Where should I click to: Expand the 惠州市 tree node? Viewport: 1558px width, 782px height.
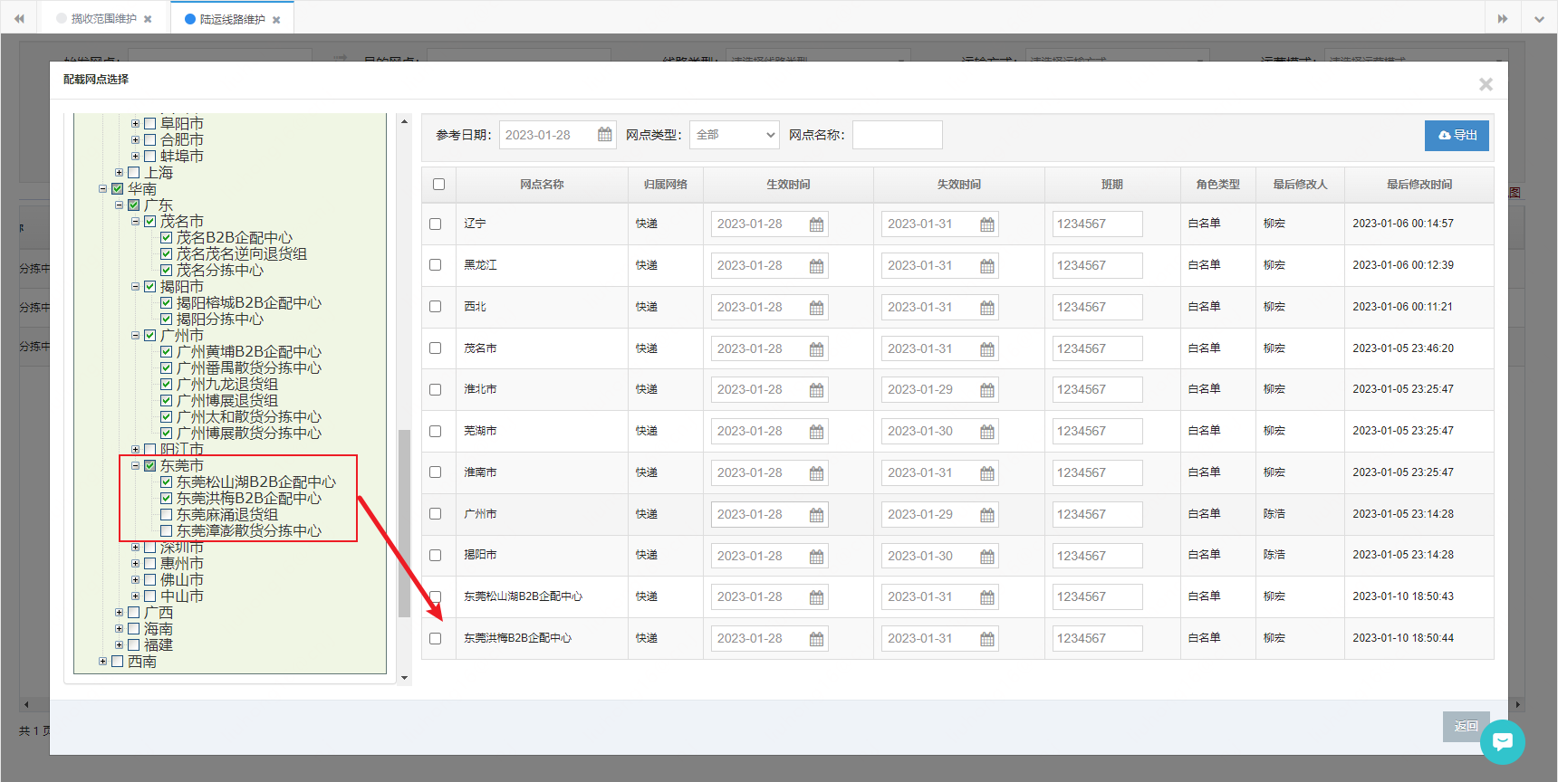click(135, 564)
